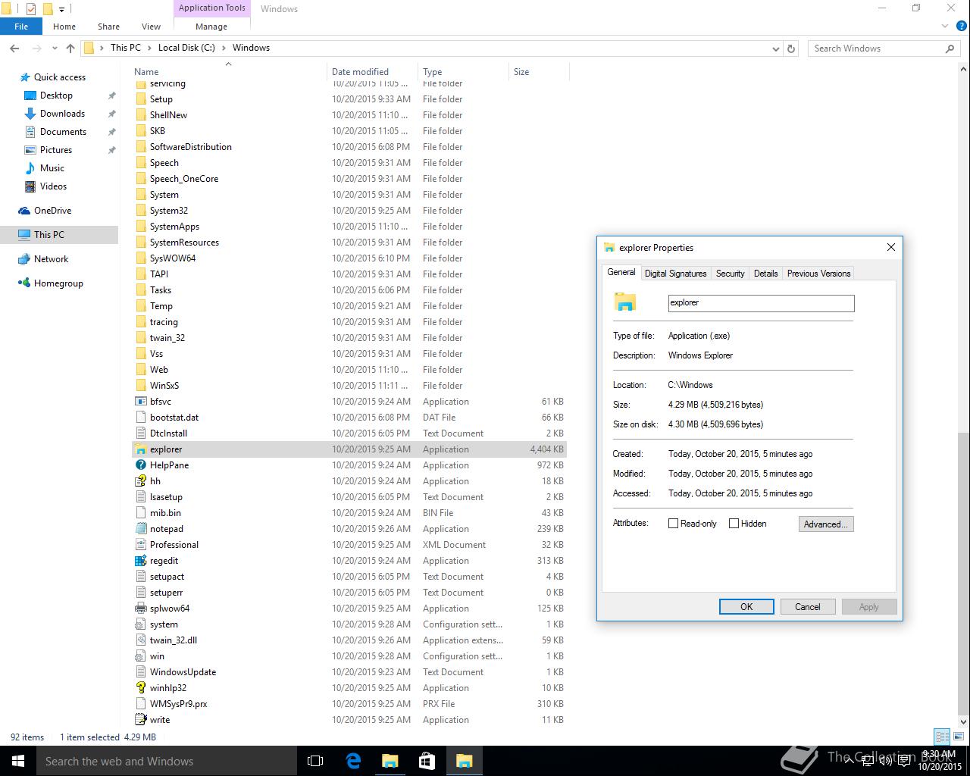Open the Customize Quick Access Toolbar dropdown

pyautogui.click(x=62, y=9)
